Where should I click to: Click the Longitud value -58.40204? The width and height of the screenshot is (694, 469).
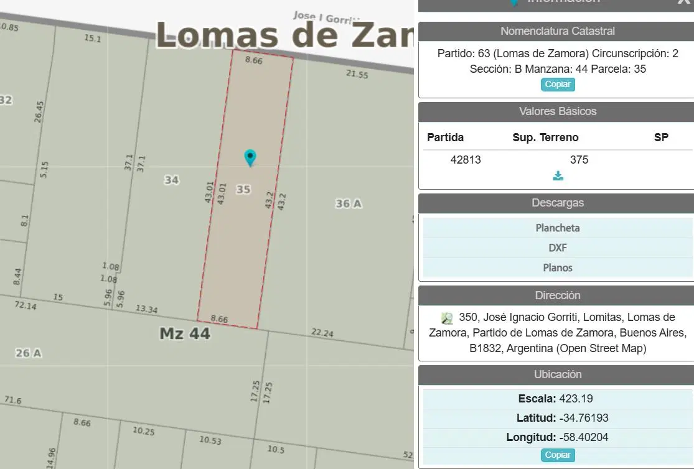[583, 437]
